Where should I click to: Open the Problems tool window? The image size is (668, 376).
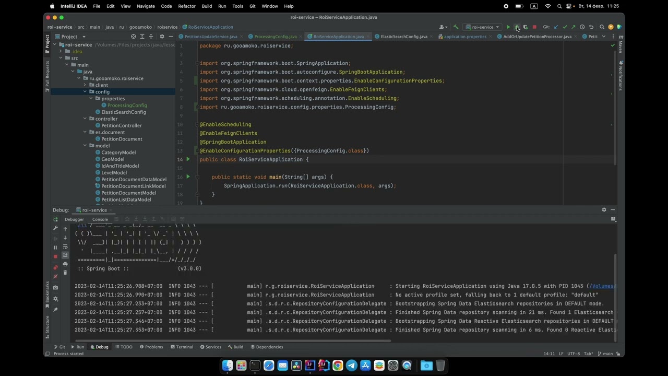(151, 347)
